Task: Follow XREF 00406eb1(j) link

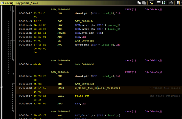Action: (153, 61)
